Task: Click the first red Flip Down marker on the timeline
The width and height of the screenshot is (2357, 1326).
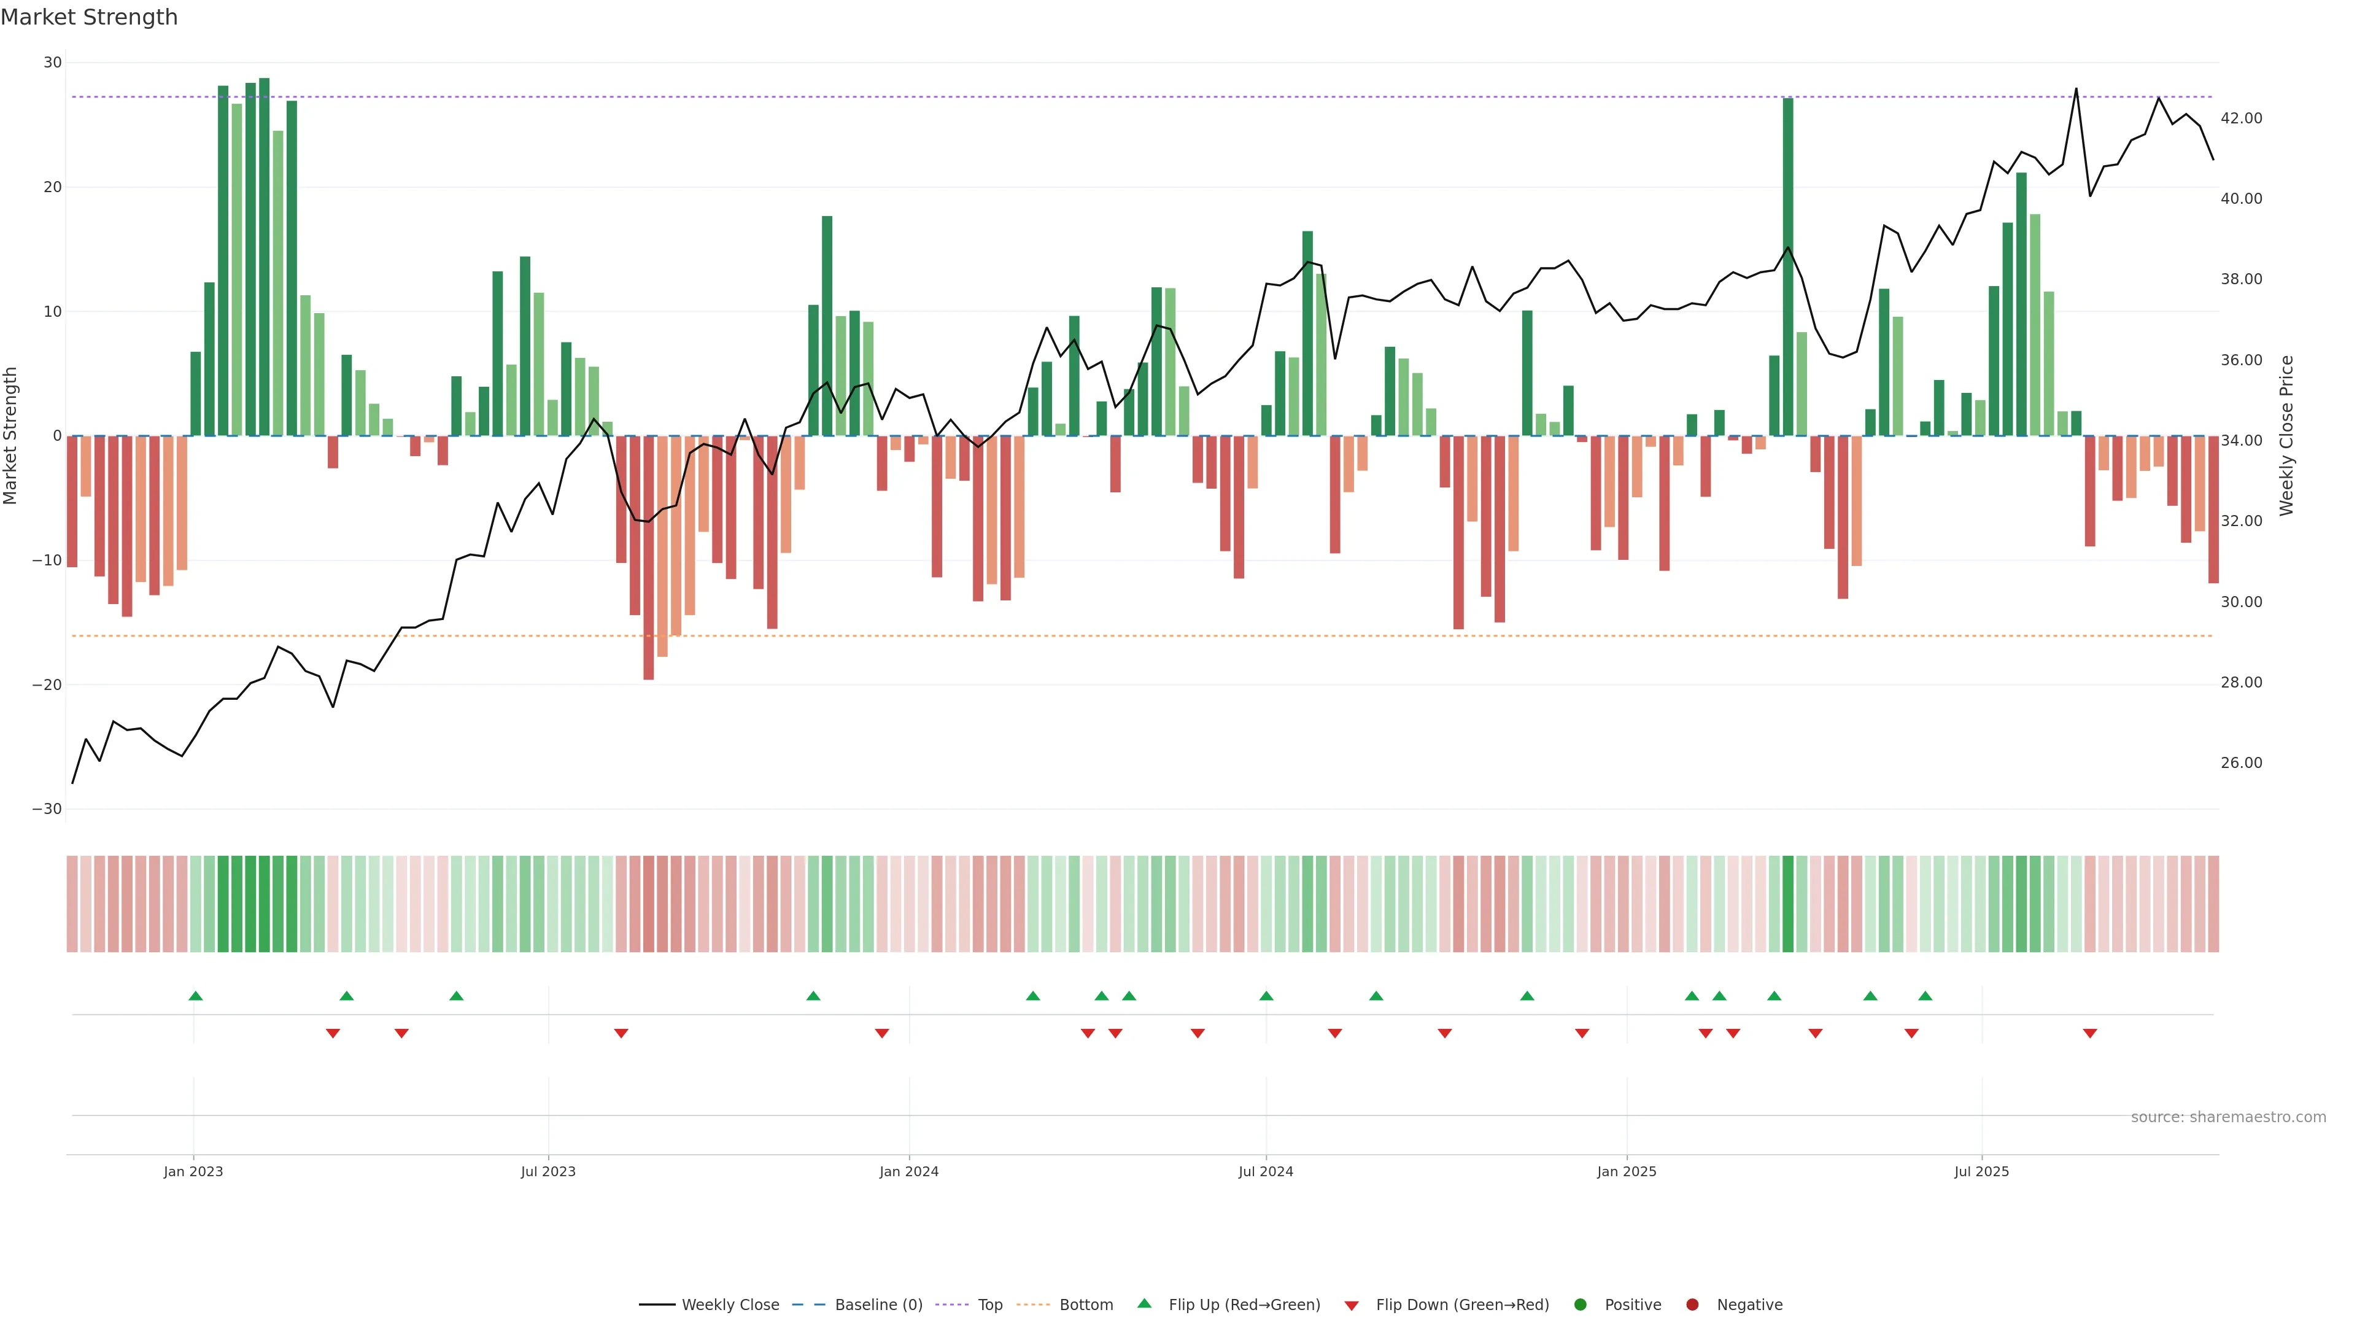Action: [x=333, y=1033]
